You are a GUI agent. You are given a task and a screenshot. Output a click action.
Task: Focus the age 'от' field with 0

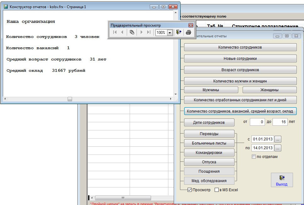point(257,122)
